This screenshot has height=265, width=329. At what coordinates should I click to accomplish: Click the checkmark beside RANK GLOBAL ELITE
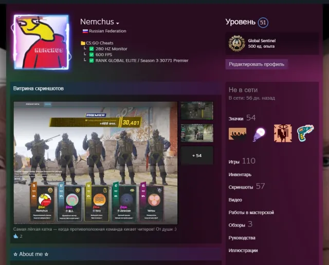[92, 61]
